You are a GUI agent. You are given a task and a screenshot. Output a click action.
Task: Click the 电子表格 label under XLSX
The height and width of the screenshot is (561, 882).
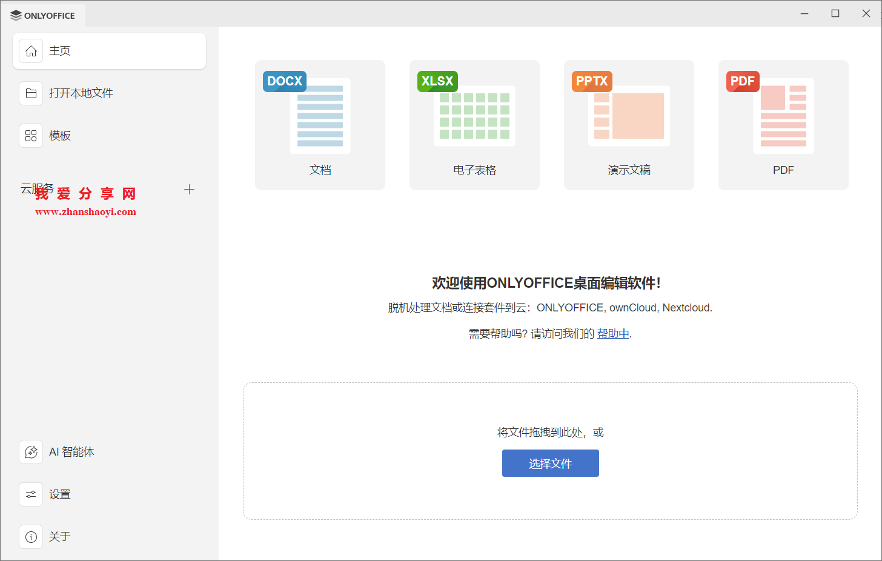coord(474,170)
